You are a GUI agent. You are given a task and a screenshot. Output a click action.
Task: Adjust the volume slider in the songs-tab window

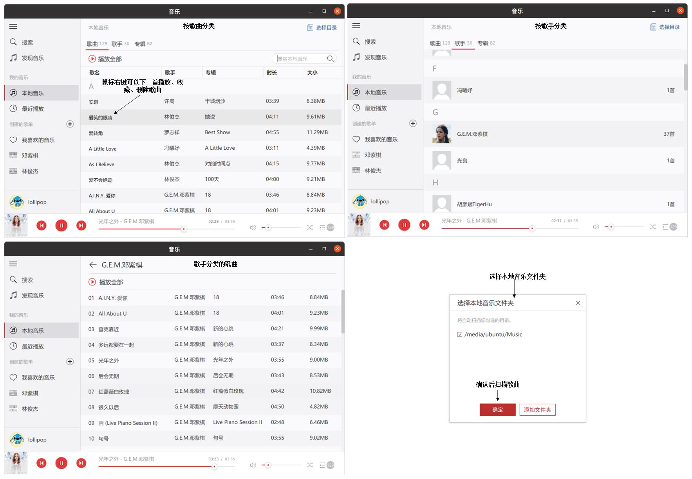(281, 227)
